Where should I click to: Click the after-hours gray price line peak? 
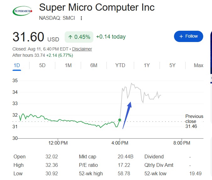point(131,83)
